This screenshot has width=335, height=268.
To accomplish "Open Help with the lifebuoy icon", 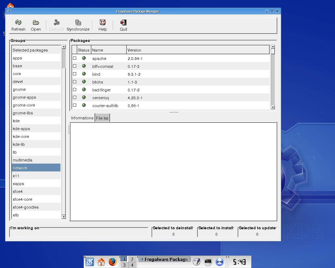I will click(x=103, y=23).
